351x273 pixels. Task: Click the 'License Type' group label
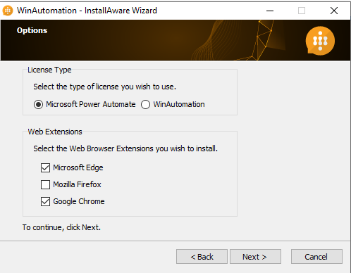point(49,70)
